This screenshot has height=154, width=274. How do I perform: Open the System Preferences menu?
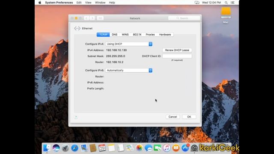pyautogui.click(x=59, y=3)
